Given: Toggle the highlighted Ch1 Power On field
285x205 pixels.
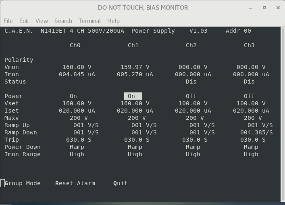Looking at the screenshot, I should click(x=133, y=96).
